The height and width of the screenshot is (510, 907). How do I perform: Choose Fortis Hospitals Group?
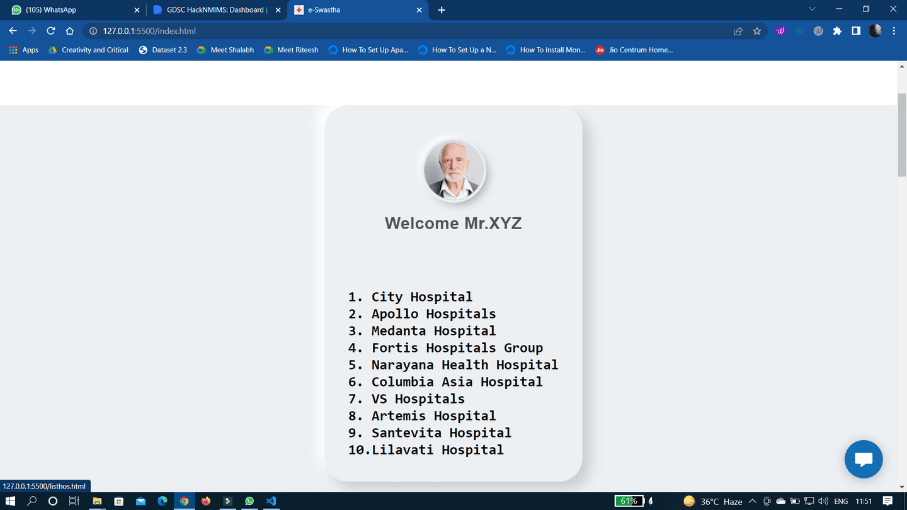click(457, 348)
